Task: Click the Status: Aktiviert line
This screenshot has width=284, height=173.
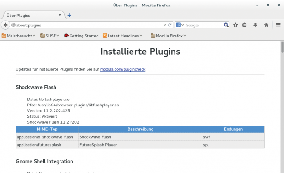Action: coord(42,116)
